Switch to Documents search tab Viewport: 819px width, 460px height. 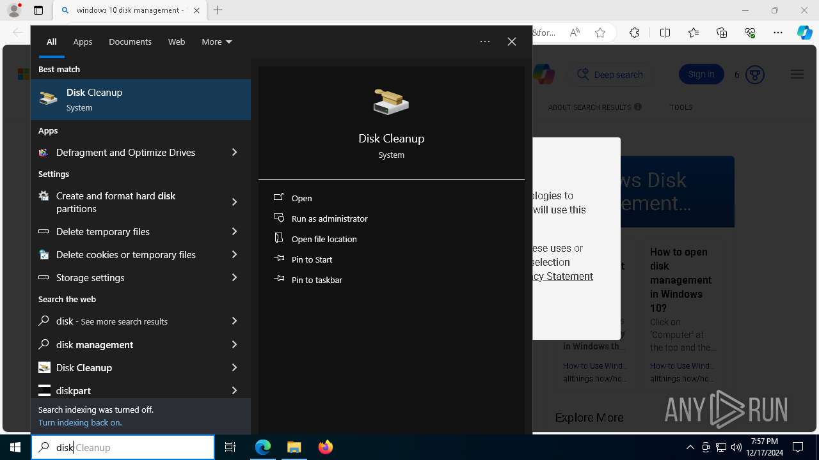coord(130,42)
